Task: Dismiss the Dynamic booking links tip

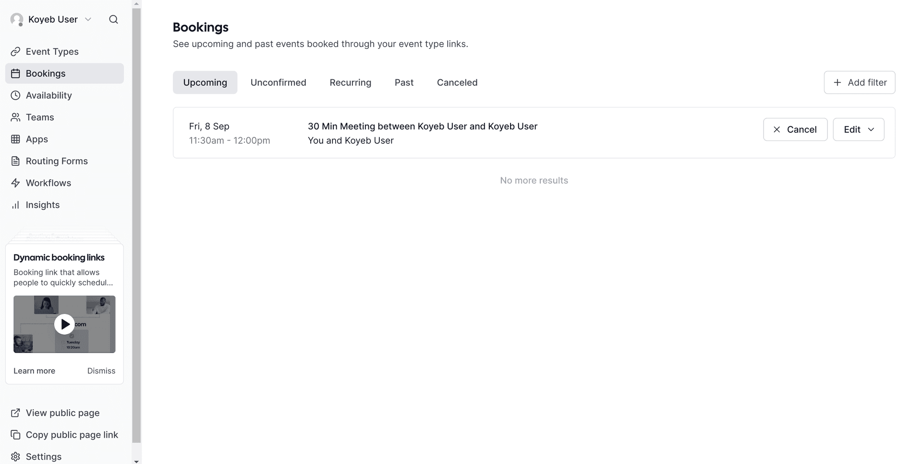Action: pyautogui.click(x=101, y=371)
